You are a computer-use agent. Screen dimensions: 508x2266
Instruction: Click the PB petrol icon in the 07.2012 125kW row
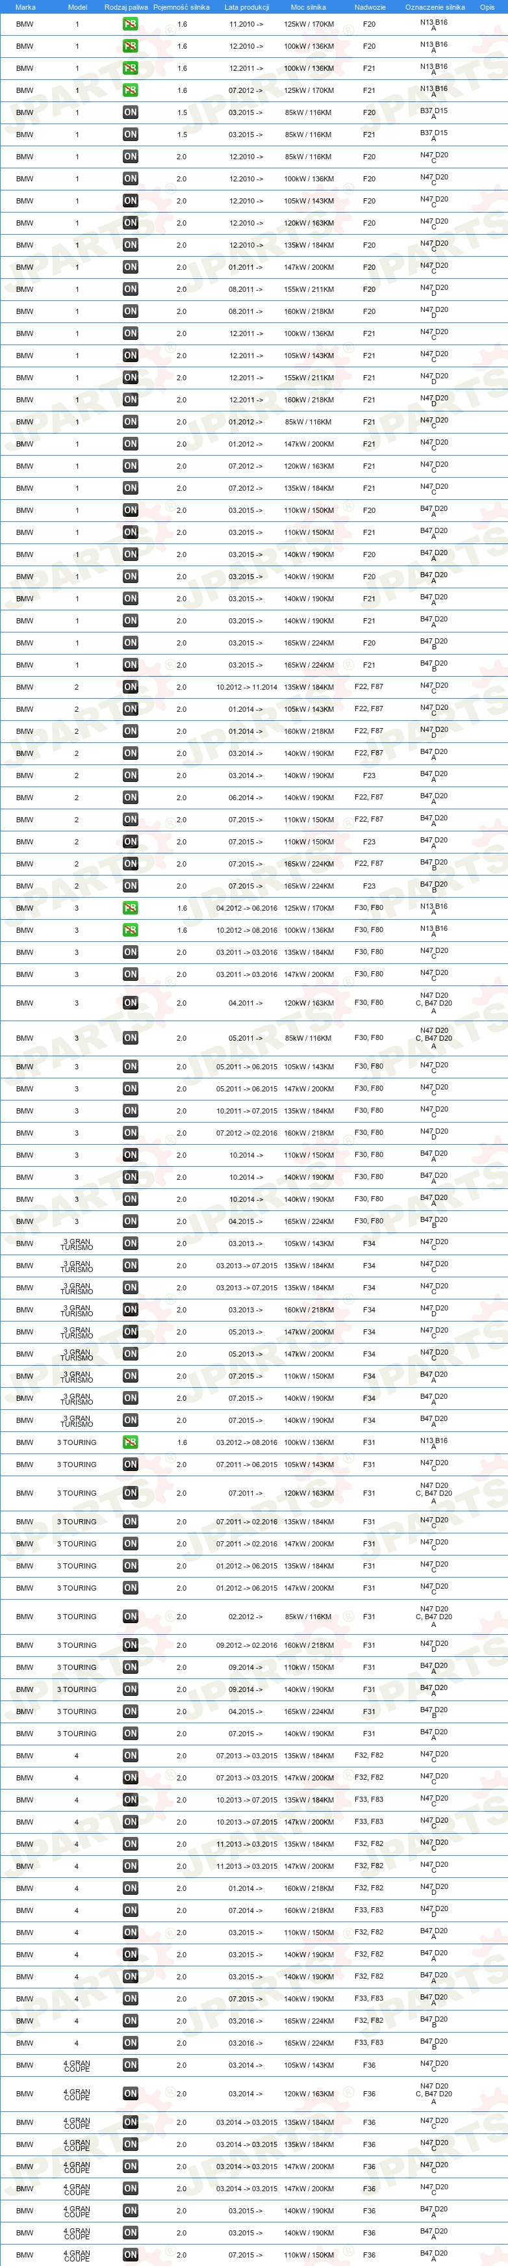(130, 90)
